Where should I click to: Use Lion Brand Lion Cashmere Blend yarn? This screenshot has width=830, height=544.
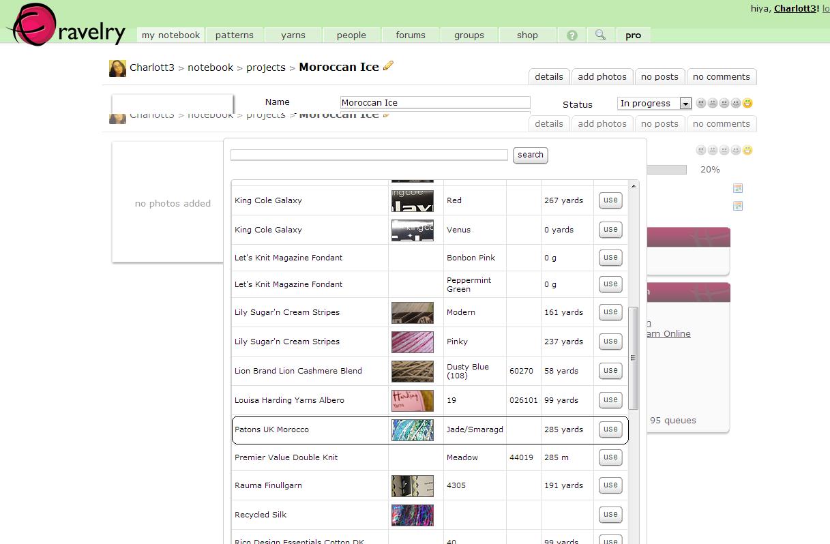(610, 371)
